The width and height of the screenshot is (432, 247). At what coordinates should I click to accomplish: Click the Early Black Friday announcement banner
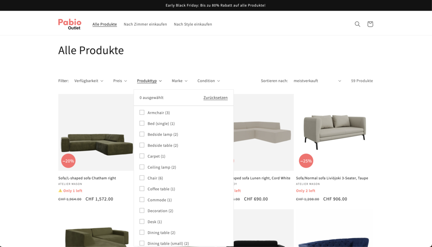pos(216,5)
